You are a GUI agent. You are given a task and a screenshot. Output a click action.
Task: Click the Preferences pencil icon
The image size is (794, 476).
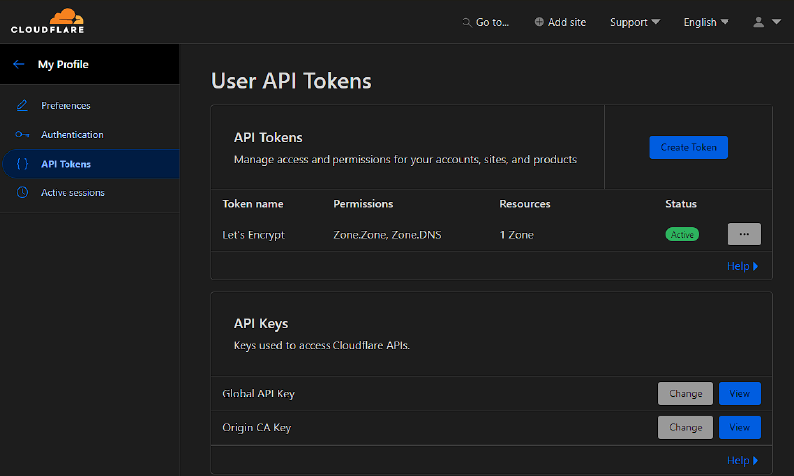22,105
